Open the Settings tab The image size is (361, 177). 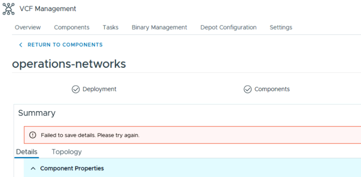(281, 27)
